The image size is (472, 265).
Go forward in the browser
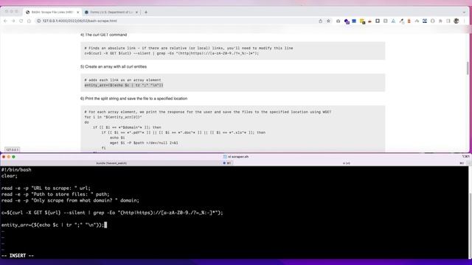coord(13,21)
